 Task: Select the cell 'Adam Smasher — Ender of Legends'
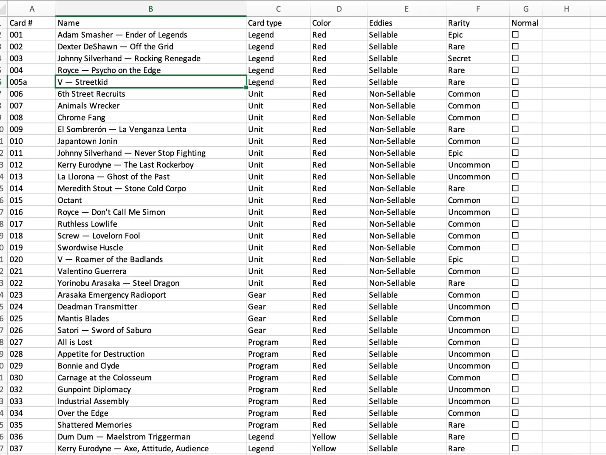151,35
